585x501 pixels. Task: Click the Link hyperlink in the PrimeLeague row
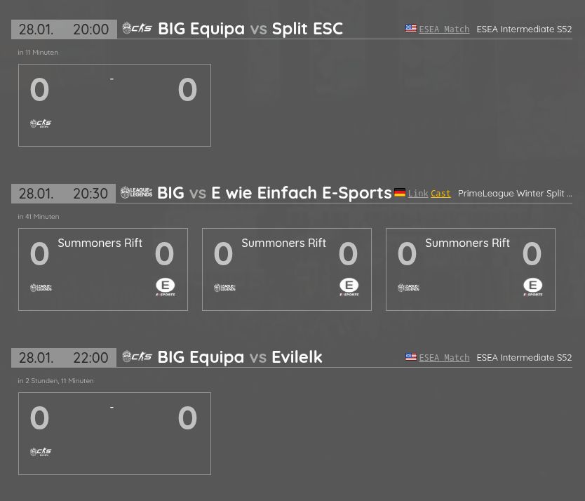418,193
